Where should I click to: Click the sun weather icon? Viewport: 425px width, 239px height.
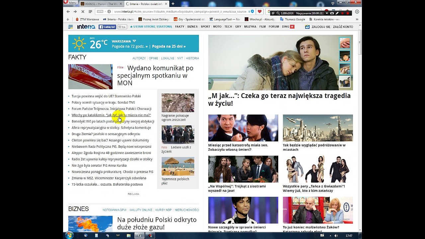click(79, 43)
